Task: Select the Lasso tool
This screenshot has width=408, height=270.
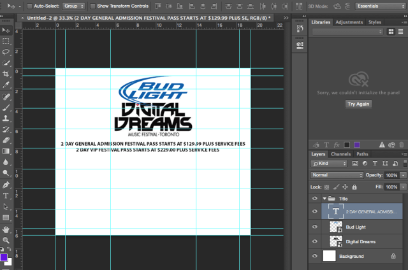Action: [x=6, y=52]
